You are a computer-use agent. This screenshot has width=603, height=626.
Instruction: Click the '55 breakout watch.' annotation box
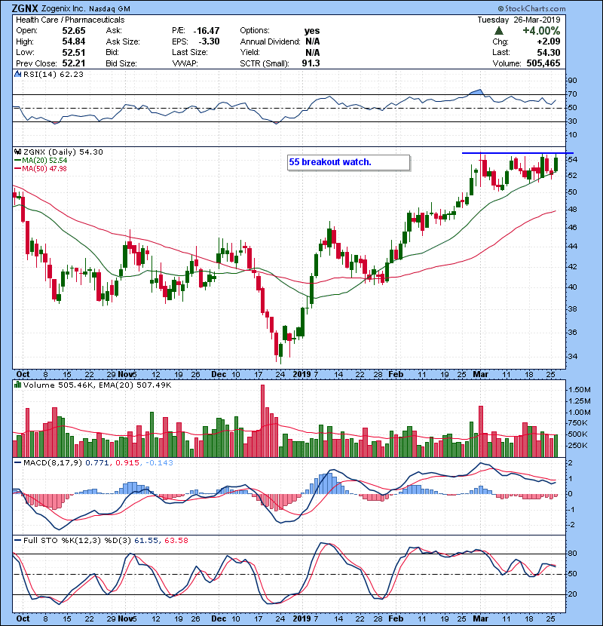[x=348, y=162]
